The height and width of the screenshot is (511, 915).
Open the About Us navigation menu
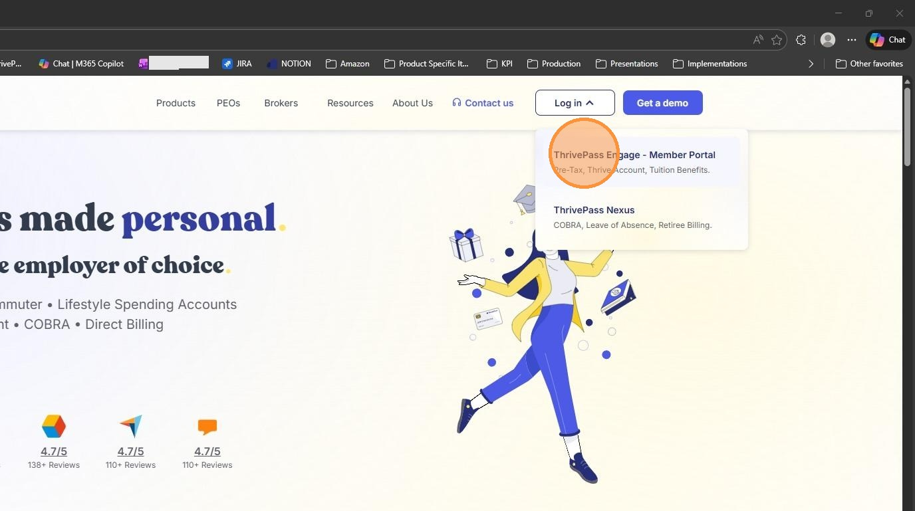412,103
